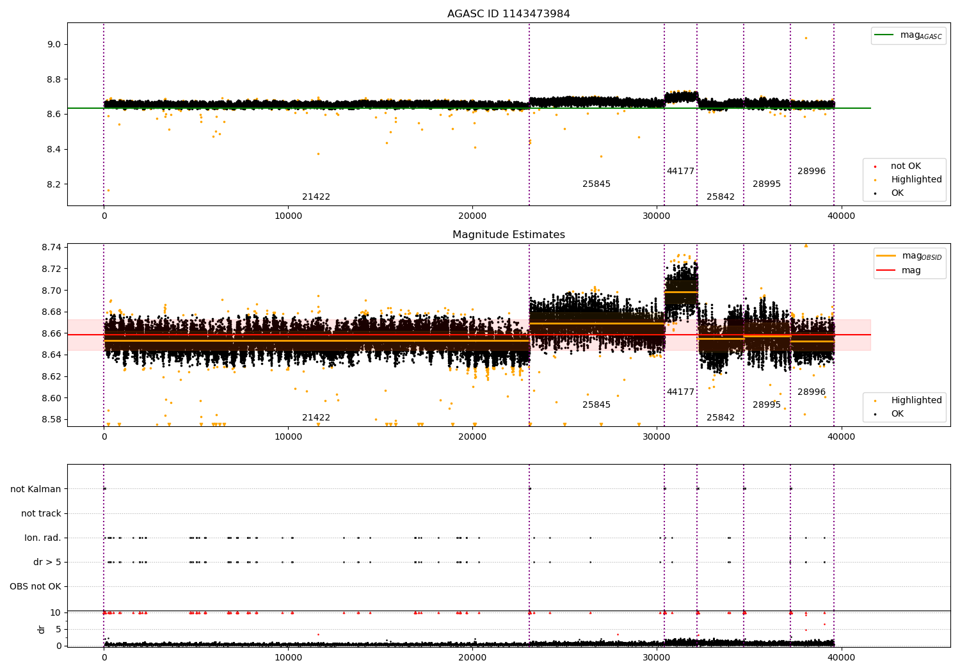Viewport: 960px width, 672px height.
Task: Click the '8.66' y-axis tick label
Action: [x=51, y=334]
